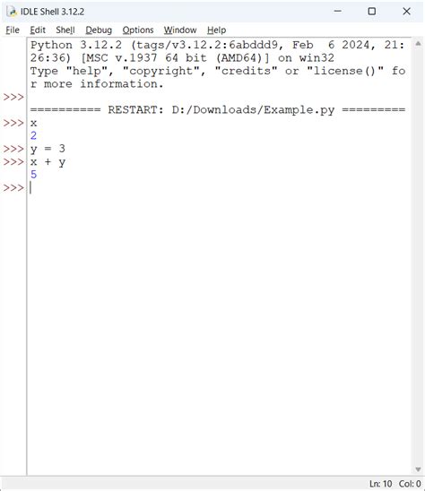The image size is (425, 491).
Task: Maximize the IDLE Shell window
Action: tap(372, 12)
